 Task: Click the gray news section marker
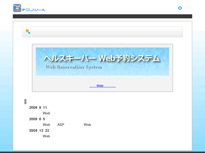25,102
